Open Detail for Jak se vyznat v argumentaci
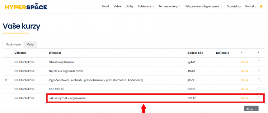 (244, 98)
